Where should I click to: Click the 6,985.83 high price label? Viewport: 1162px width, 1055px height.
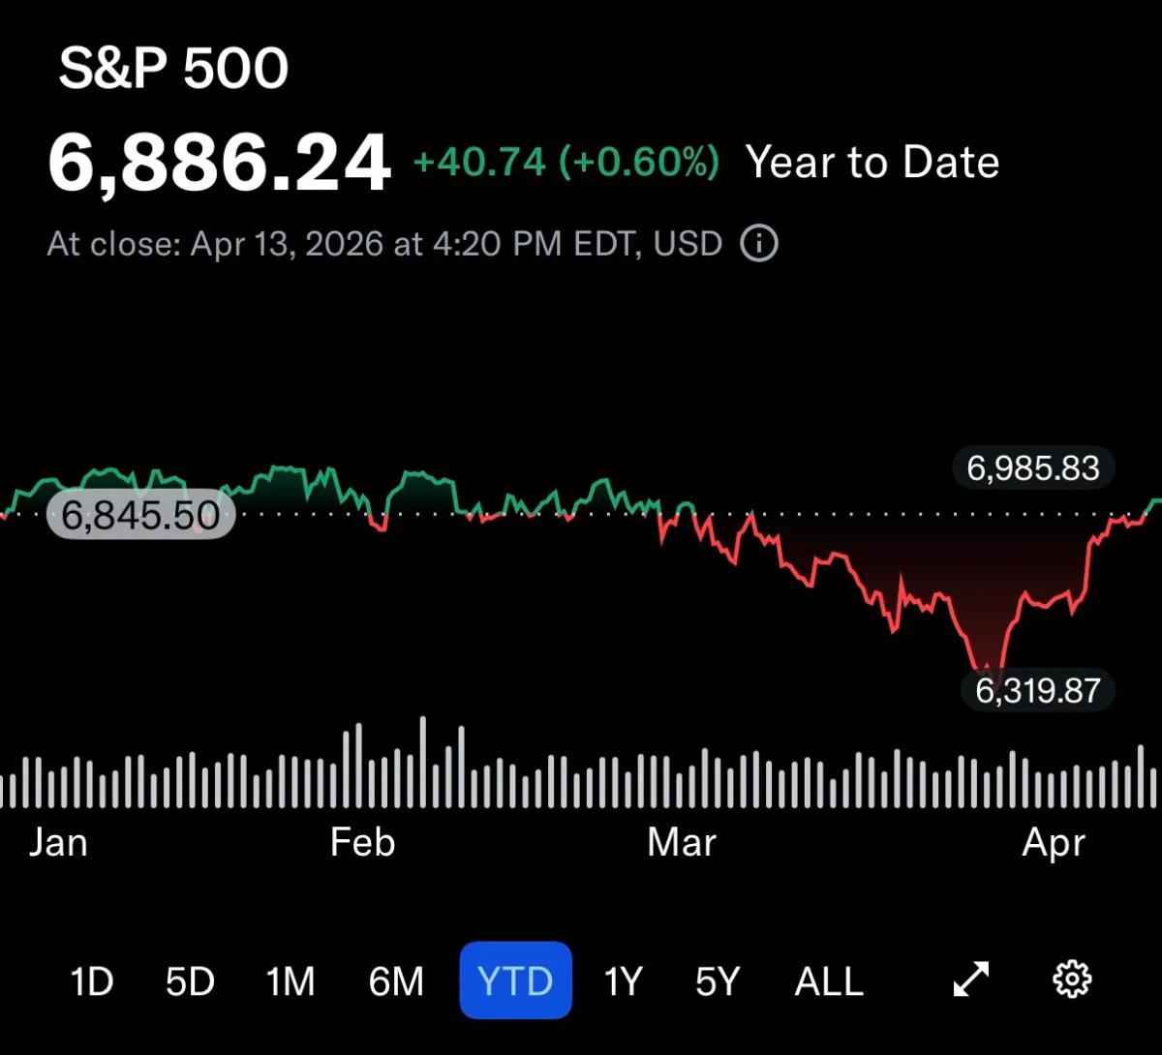[x=1032, y=468]
